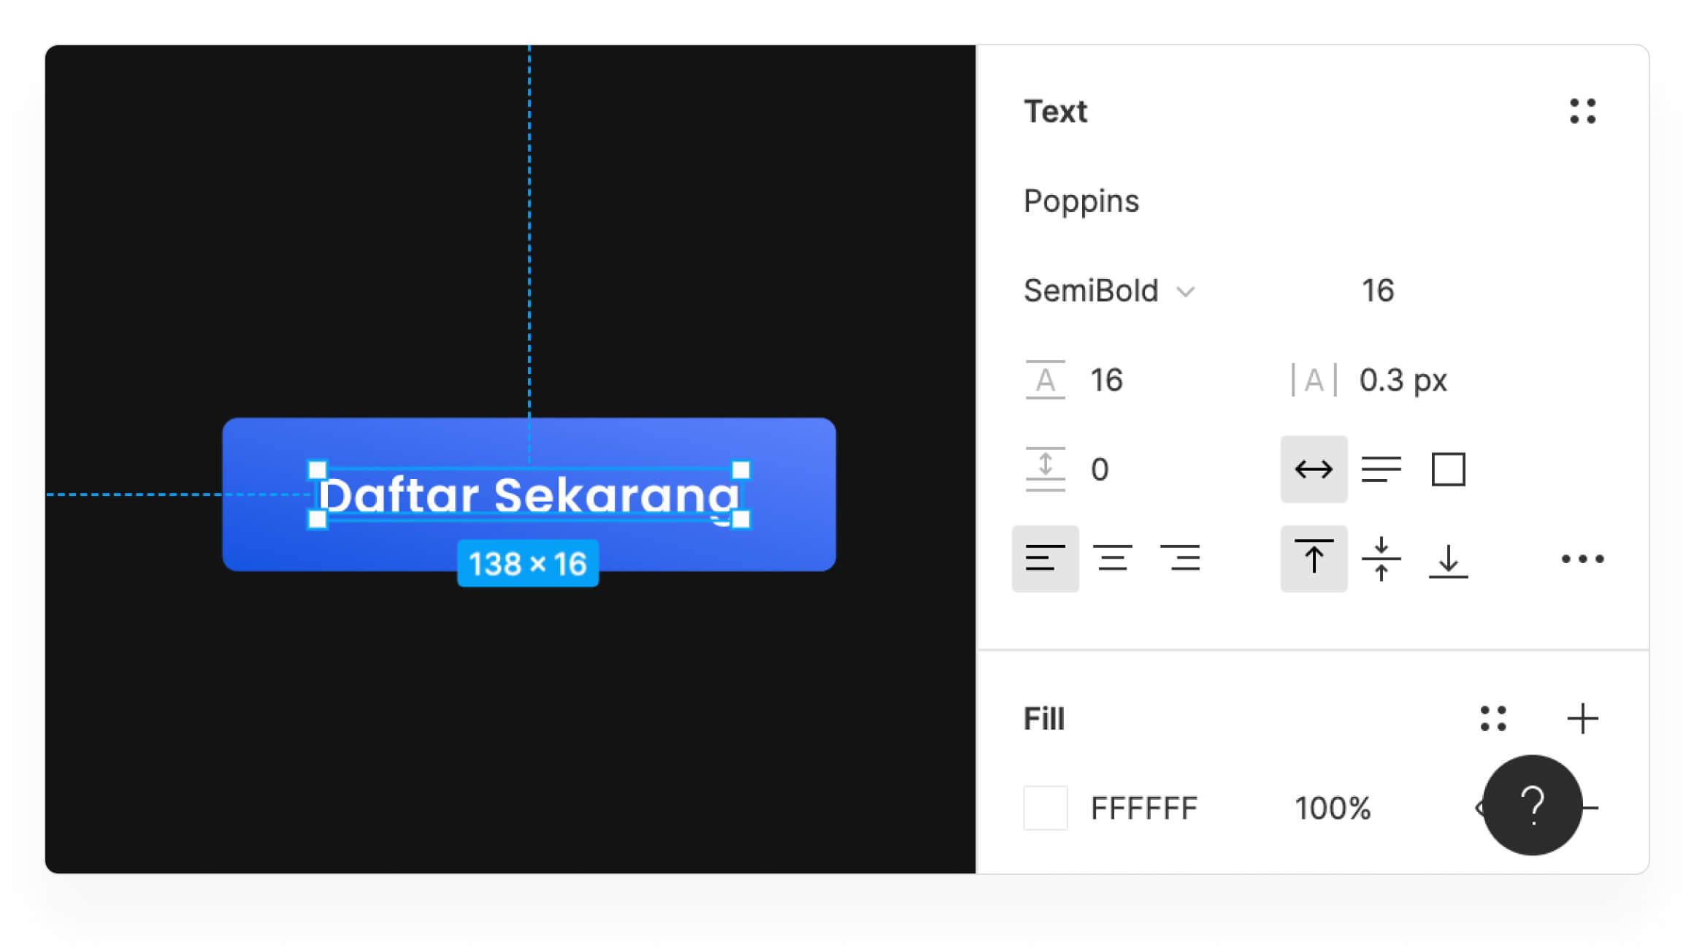Open more text options ellipsis
The width and height of the screenshot is (1694, 948).
click(x=1582, y=559)
